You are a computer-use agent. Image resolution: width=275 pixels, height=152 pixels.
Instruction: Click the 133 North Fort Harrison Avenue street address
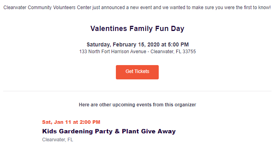point(113,52)
